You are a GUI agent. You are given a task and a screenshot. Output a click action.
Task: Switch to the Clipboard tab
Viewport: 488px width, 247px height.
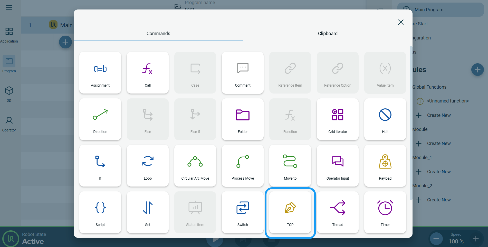point(328,34)
